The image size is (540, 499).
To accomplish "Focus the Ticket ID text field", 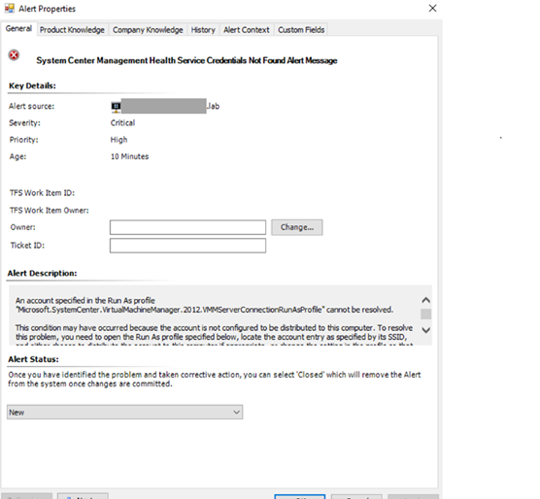I will point(187,246).
